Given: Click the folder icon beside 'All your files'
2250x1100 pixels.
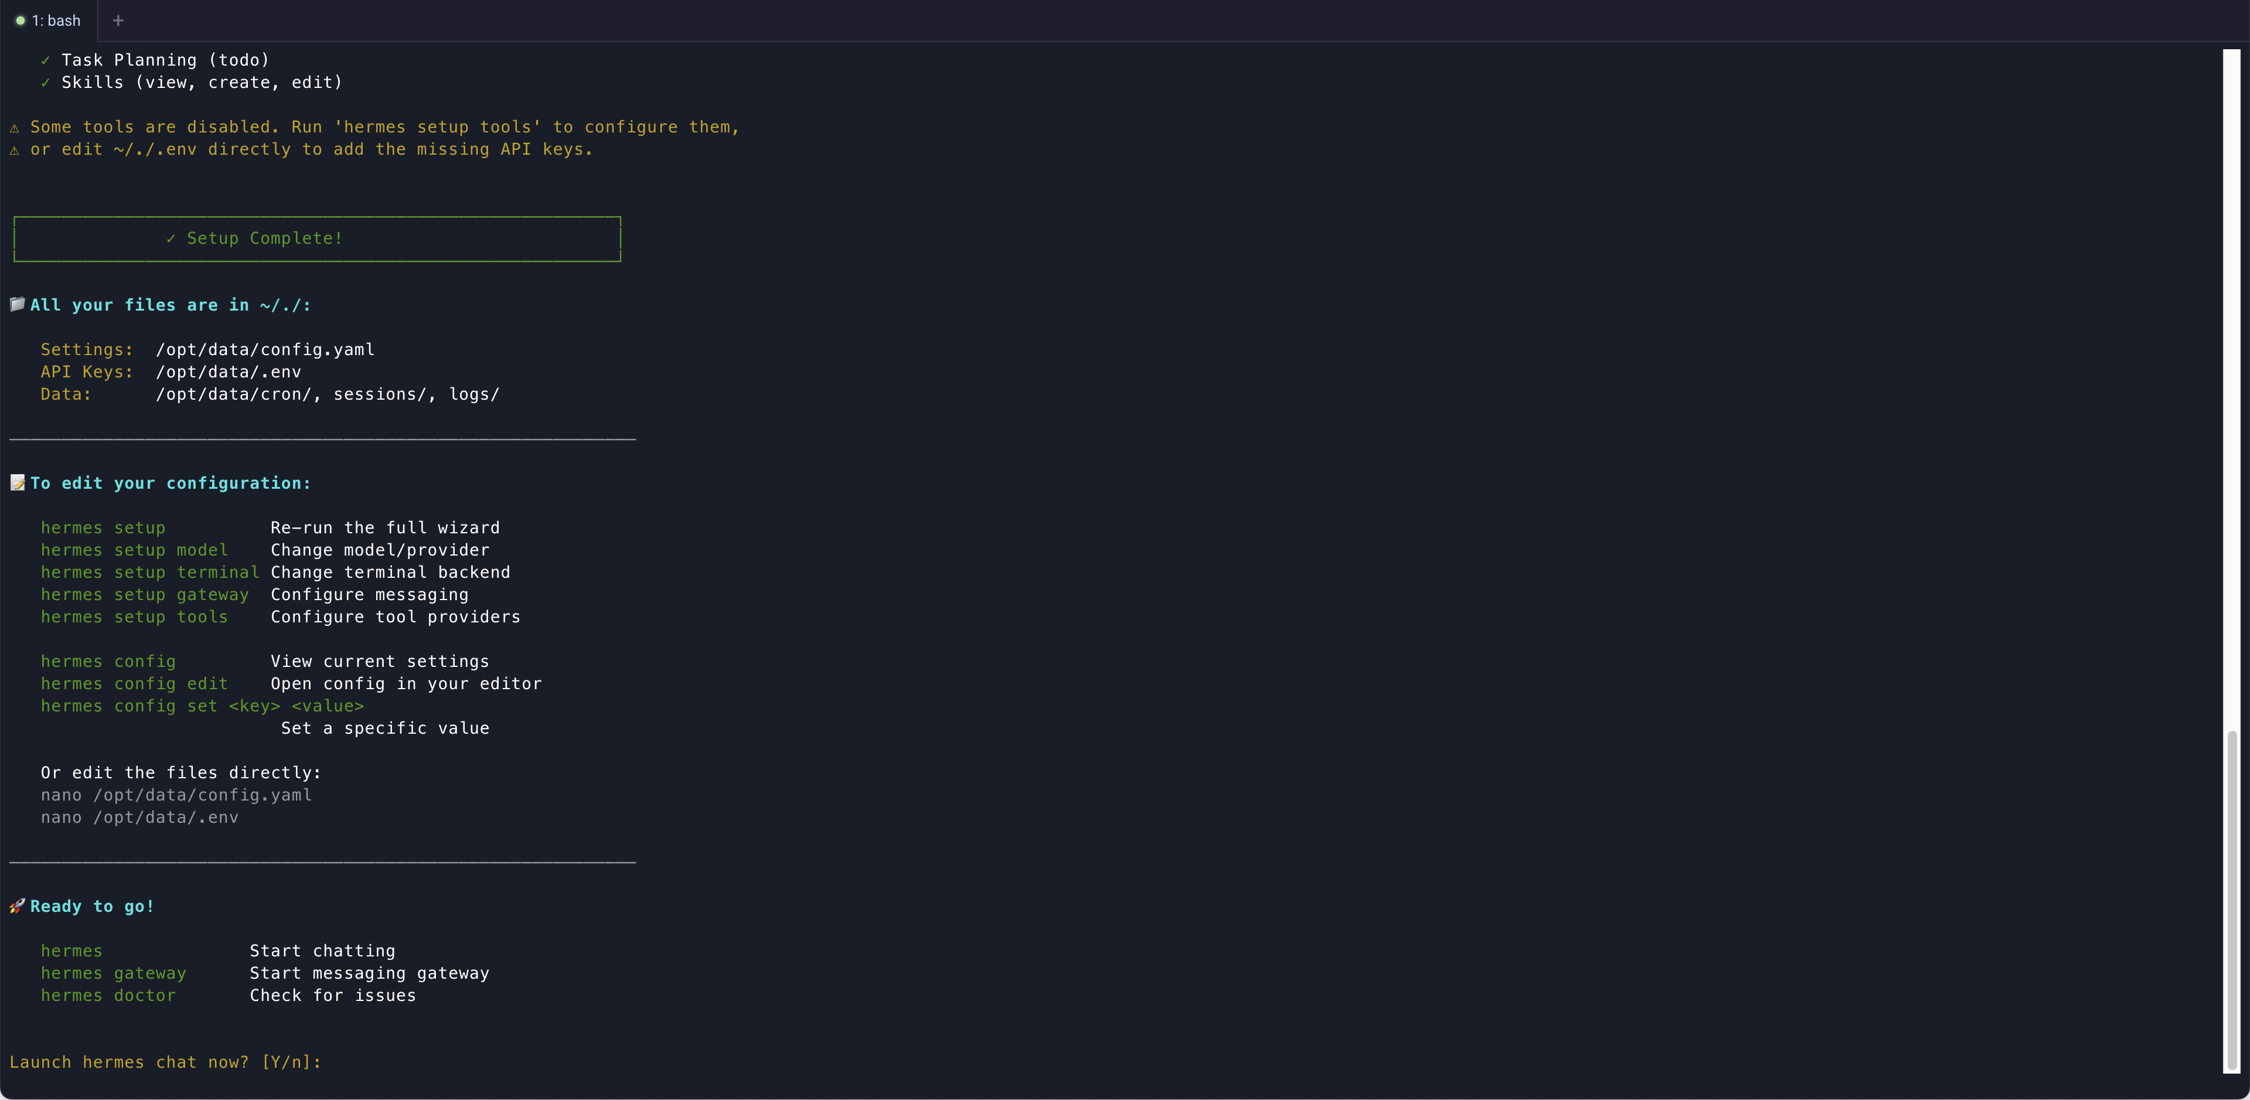Looking at the screenshot, I should click(x=18, y=304).
